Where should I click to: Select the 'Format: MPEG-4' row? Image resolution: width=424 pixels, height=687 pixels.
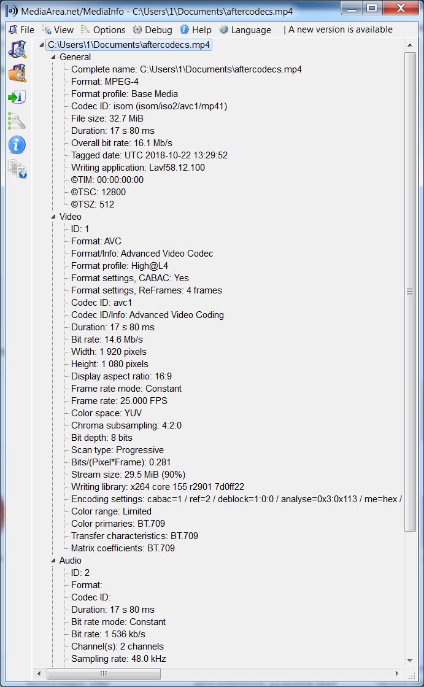(x=105, y=82)
